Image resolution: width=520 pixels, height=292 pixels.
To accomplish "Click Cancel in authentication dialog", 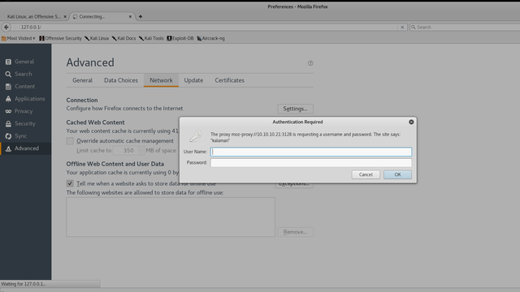I will click(x=366, y=174).
